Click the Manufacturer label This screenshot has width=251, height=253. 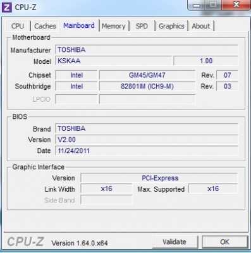tap(30, 51)
